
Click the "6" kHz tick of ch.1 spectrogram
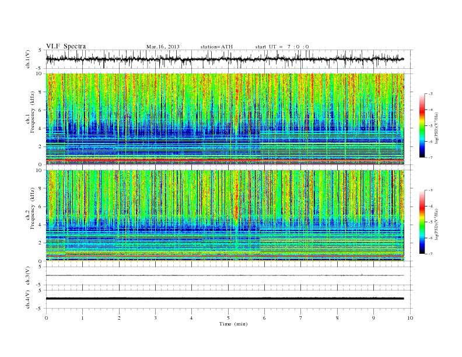point(41,110)
